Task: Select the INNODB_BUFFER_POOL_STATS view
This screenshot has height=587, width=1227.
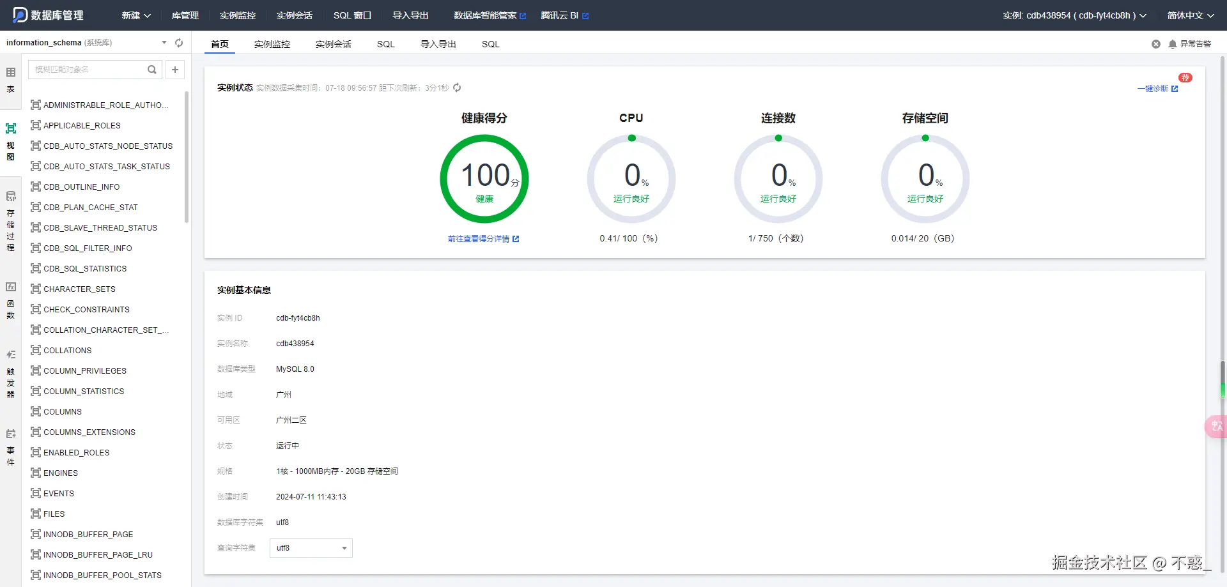Action: pyautogui.click(x=102, y=576)
